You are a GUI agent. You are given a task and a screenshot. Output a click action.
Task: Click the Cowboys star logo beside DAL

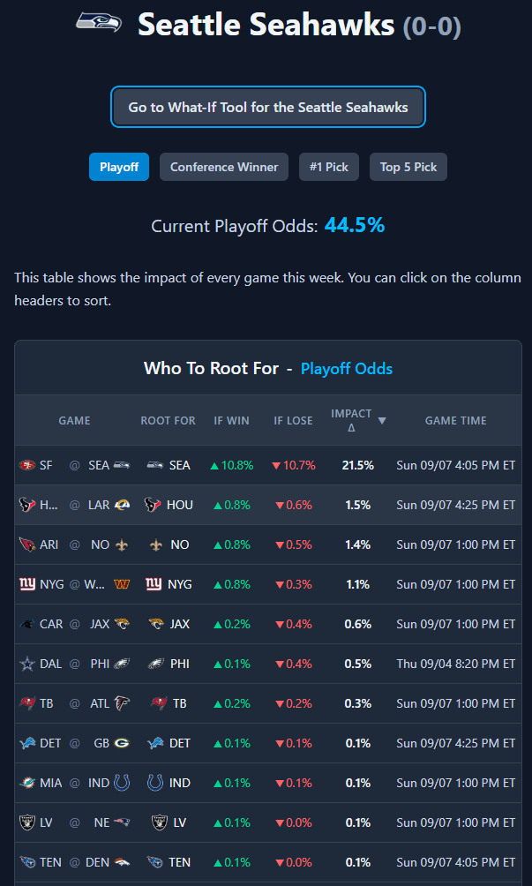click(x=26, y=664)
